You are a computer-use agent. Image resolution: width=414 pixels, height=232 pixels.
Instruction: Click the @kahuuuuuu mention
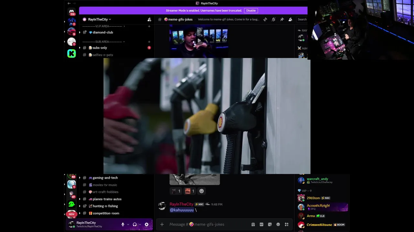182,210
